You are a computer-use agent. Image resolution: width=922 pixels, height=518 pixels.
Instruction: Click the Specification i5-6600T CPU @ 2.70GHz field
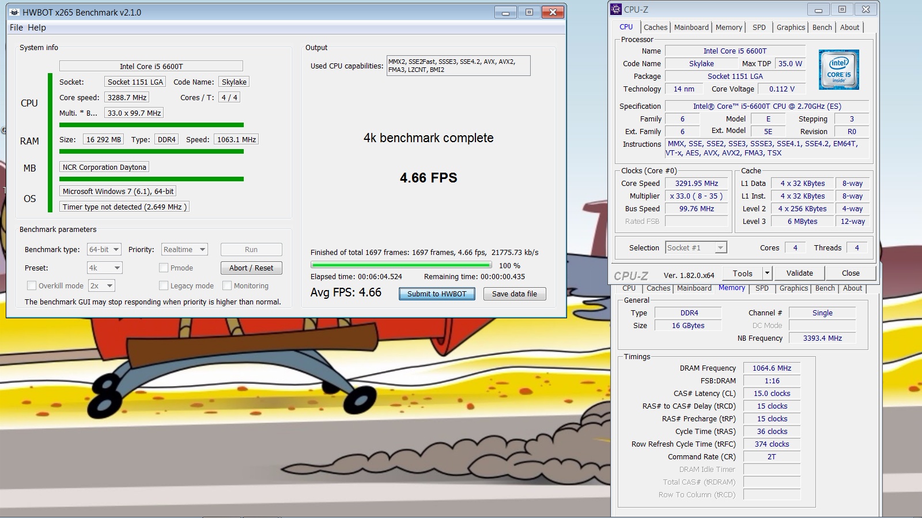point(767,106)
